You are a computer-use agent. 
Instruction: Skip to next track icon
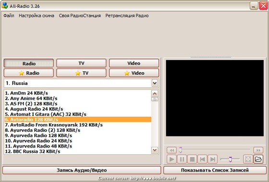[x=212, y=159]
